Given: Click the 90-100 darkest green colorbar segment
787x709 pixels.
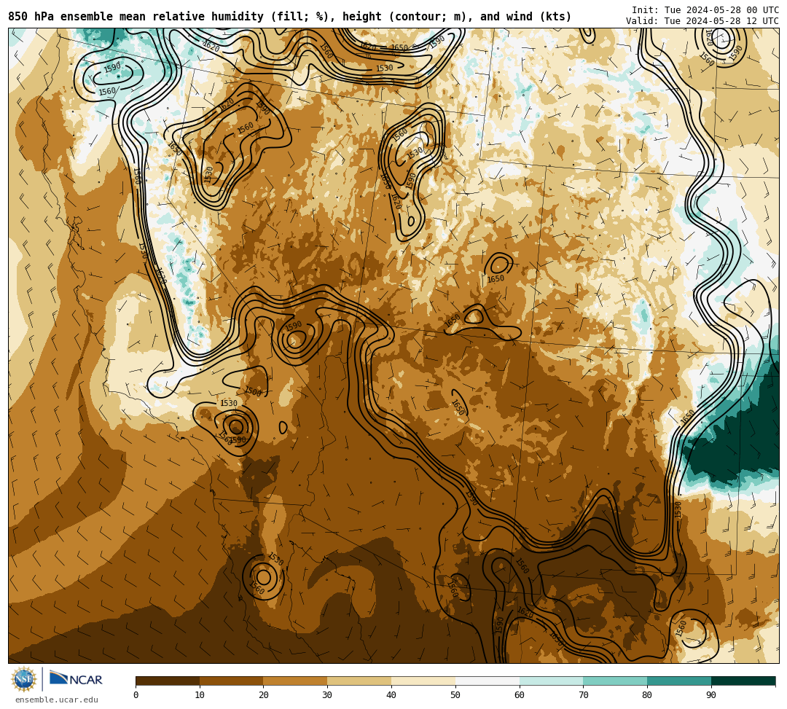Looking at the screenshot, I should [743, 681].
